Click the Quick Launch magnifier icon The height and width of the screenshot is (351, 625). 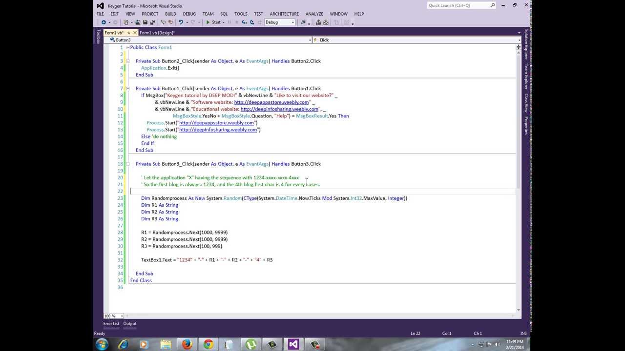(492, 5)
